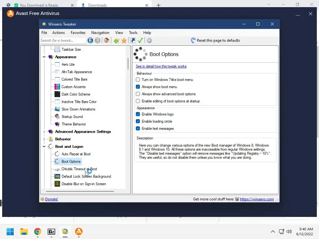Open settings with the gear toolbar icon

149,40
